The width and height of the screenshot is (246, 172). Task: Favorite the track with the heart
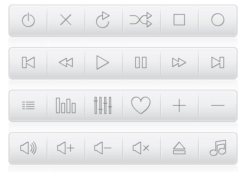tap(141, 105)
